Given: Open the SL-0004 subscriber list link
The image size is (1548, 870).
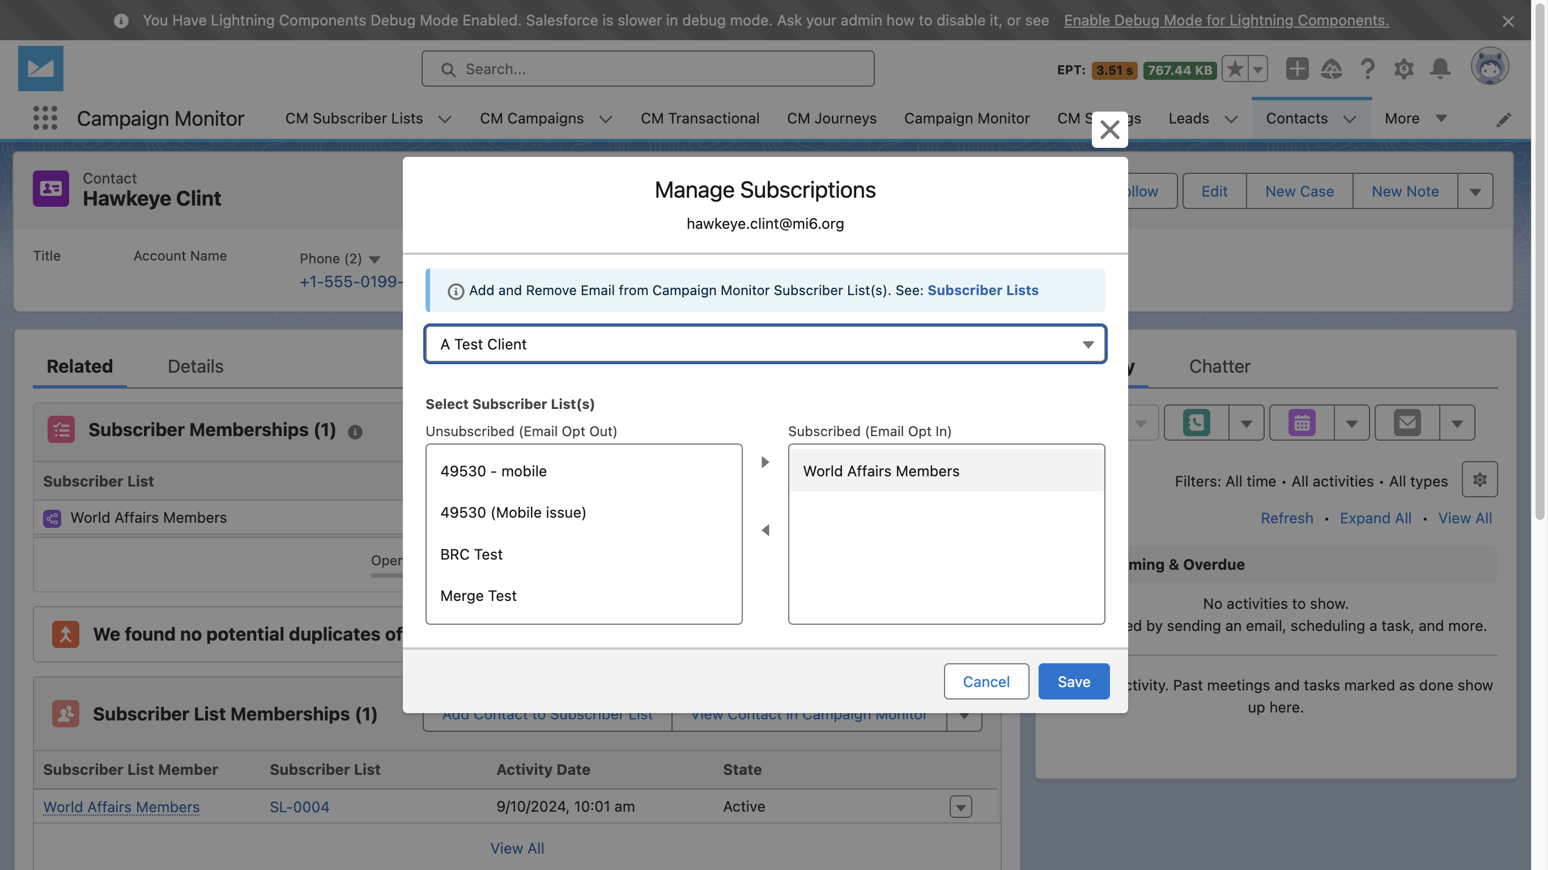Looking at the screenshot, I should coord(299,807).
